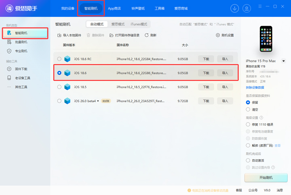The height and width of the screenshot is (195, 291).
Task: Expand the iPhone 15 Pro Max device dropdown
Action: (284, 61)
